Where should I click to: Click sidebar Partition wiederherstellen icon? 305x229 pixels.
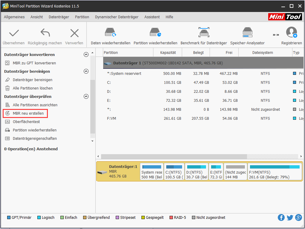(7, 130)
